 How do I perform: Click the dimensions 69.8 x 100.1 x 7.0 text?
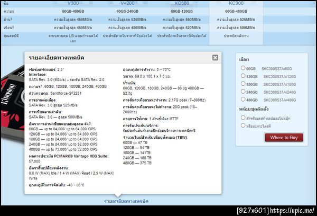pos(153,76)
